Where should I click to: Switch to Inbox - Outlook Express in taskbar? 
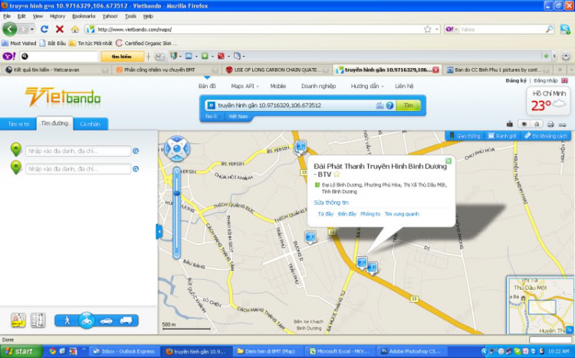pos(124,351)
